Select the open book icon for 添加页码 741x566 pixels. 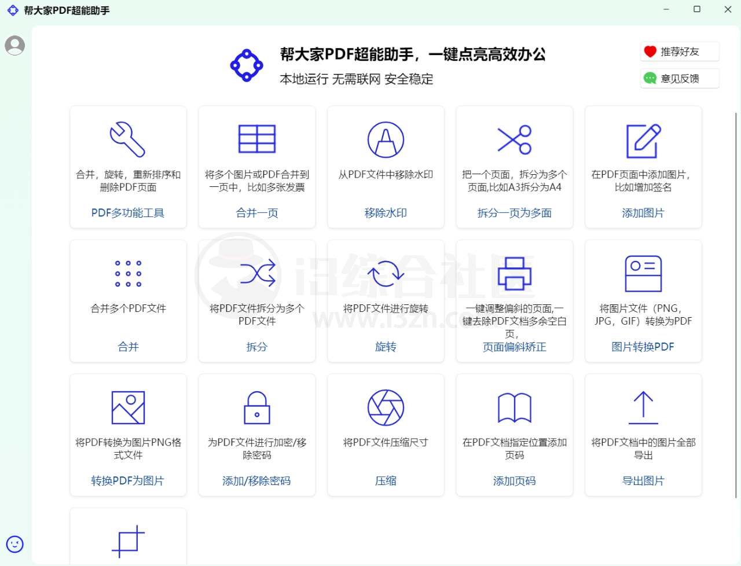pyautogui.click(x=514, y=407)
